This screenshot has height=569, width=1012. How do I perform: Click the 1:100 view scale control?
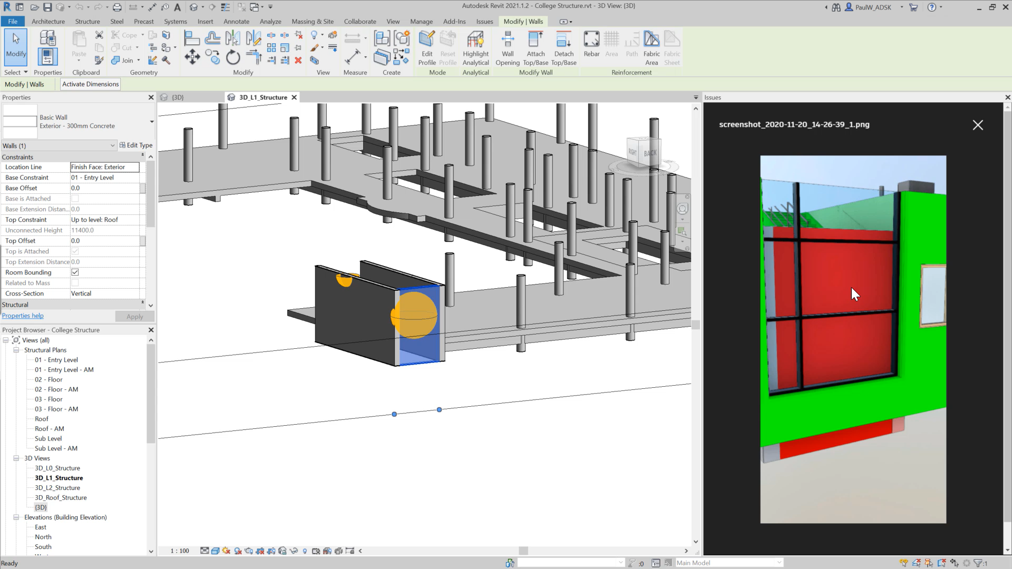click(x=179, y=551)
